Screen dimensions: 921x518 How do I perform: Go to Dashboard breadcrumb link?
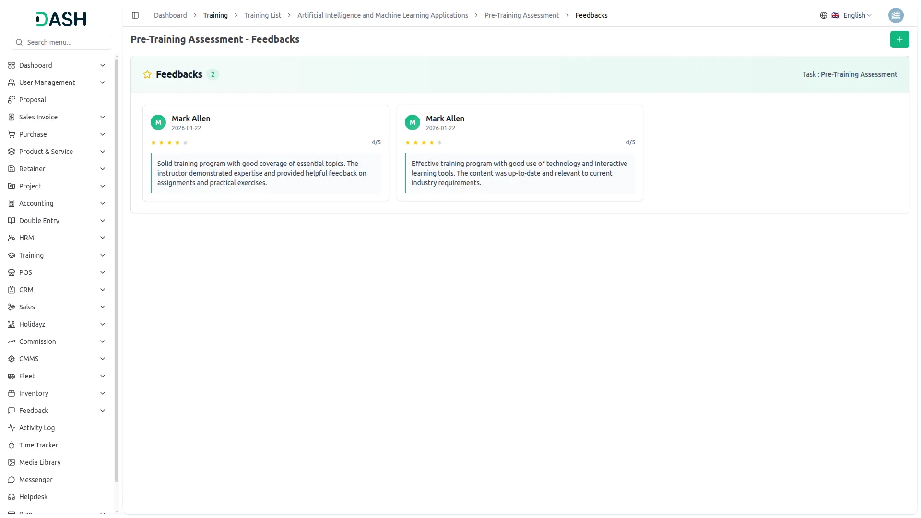click(170, 15)
